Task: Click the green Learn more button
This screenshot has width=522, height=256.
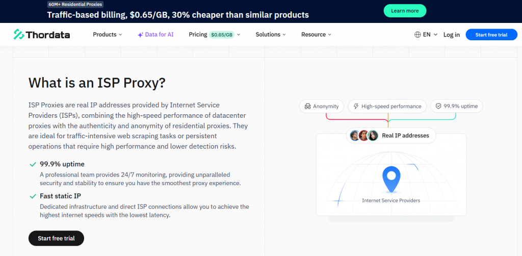Action: [405, 11]
